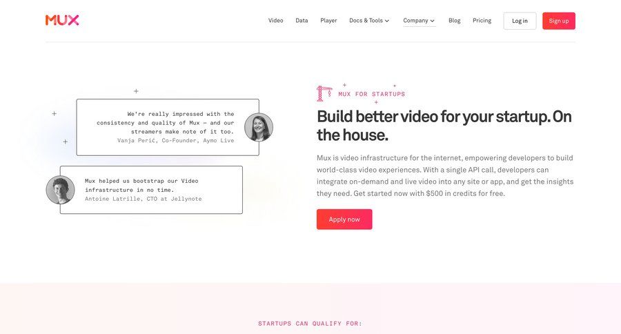The height and width of the screenshot is (334, 621).
Task: Click 'Vanja Perić, Co-Founder, Aymo Live' attribution
Action: pyautogui.click(x=175, y=141)
